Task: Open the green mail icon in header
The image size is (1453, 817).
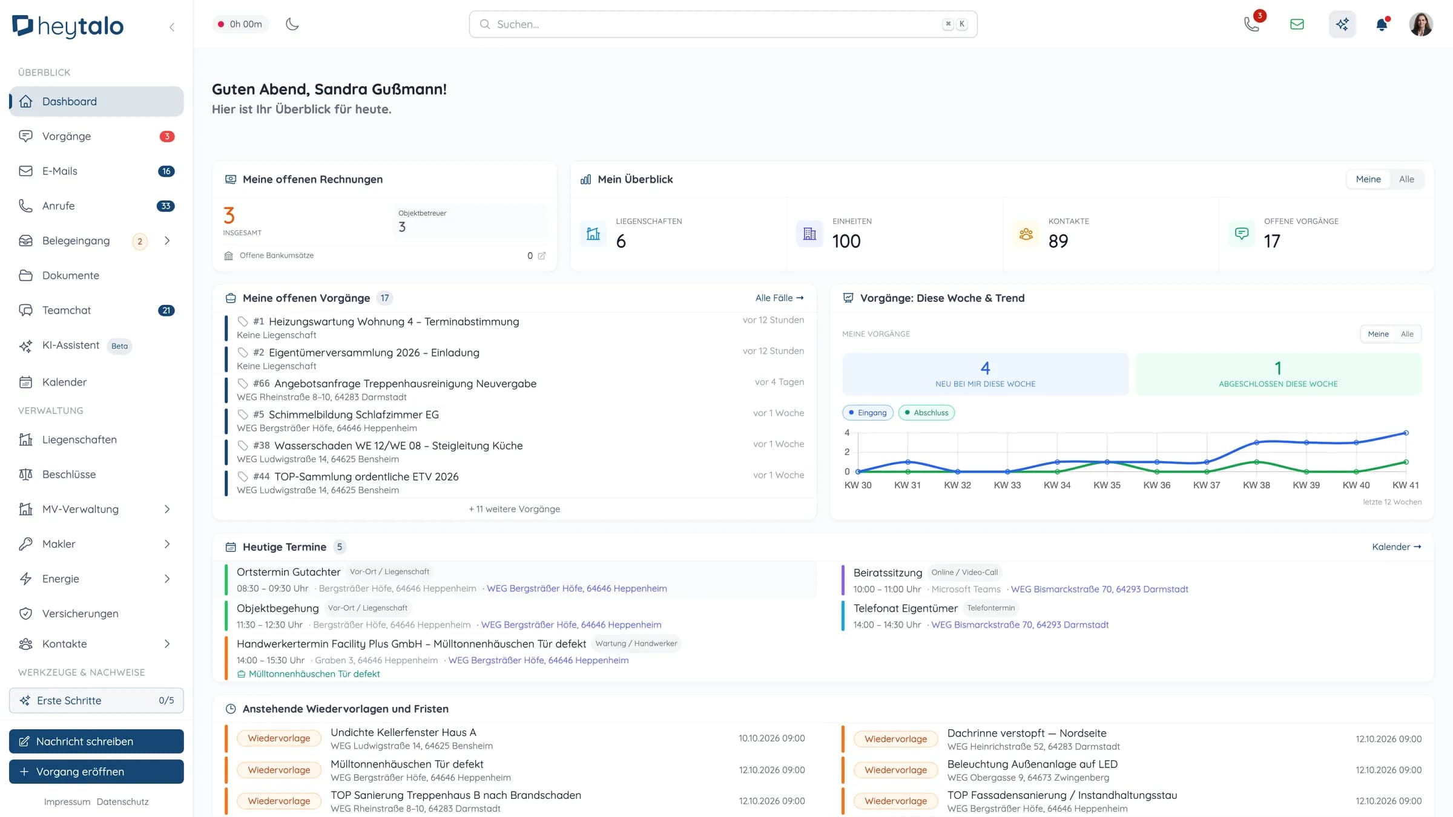Action: [1297, 24]
